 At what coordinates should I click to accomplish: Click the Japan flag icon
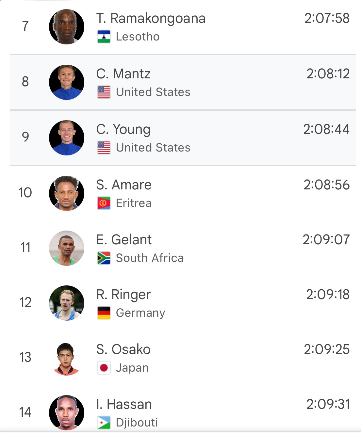104,368
